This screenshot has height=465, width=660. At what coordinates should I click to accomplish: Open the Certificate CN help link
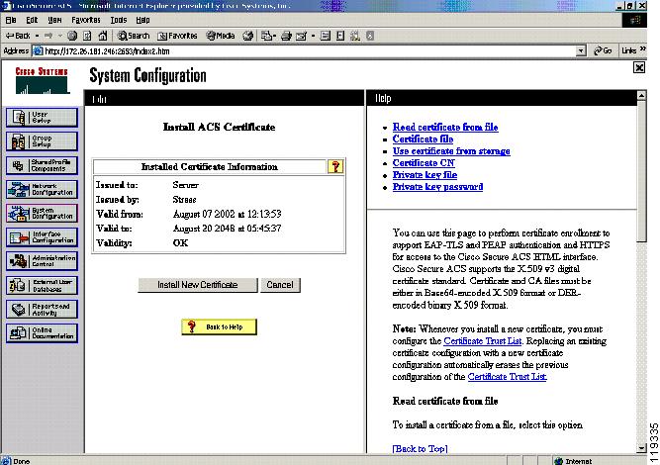[x=424, y=163]
